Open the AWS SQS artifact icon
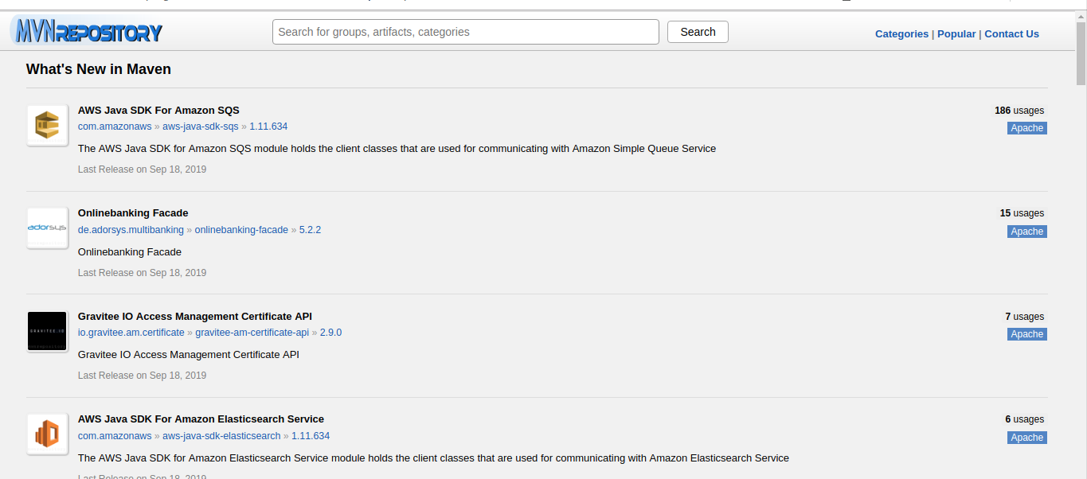This screenshot has height=479, width=1087. [x=47, y=126]
